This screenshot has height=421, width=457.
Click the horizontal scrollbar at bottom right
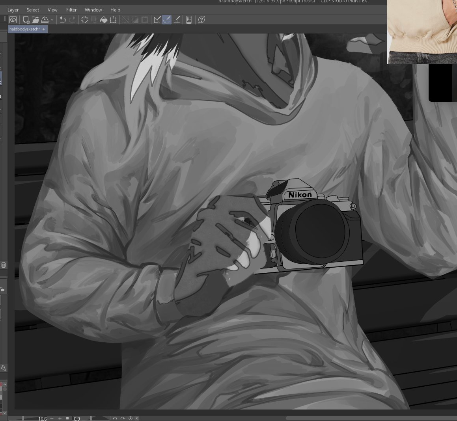click(x=371, y=418)
